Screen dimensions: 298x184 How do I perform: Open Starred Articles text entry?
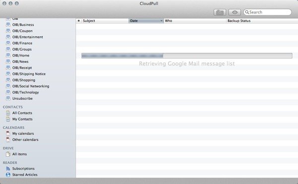(25, 175)
